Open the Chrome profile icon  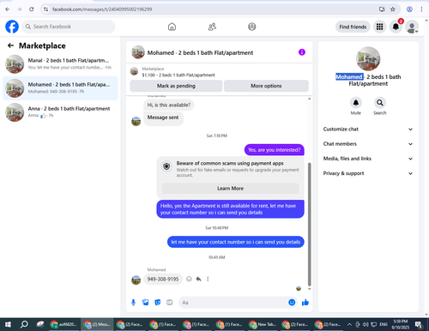[x=409, y=9]
